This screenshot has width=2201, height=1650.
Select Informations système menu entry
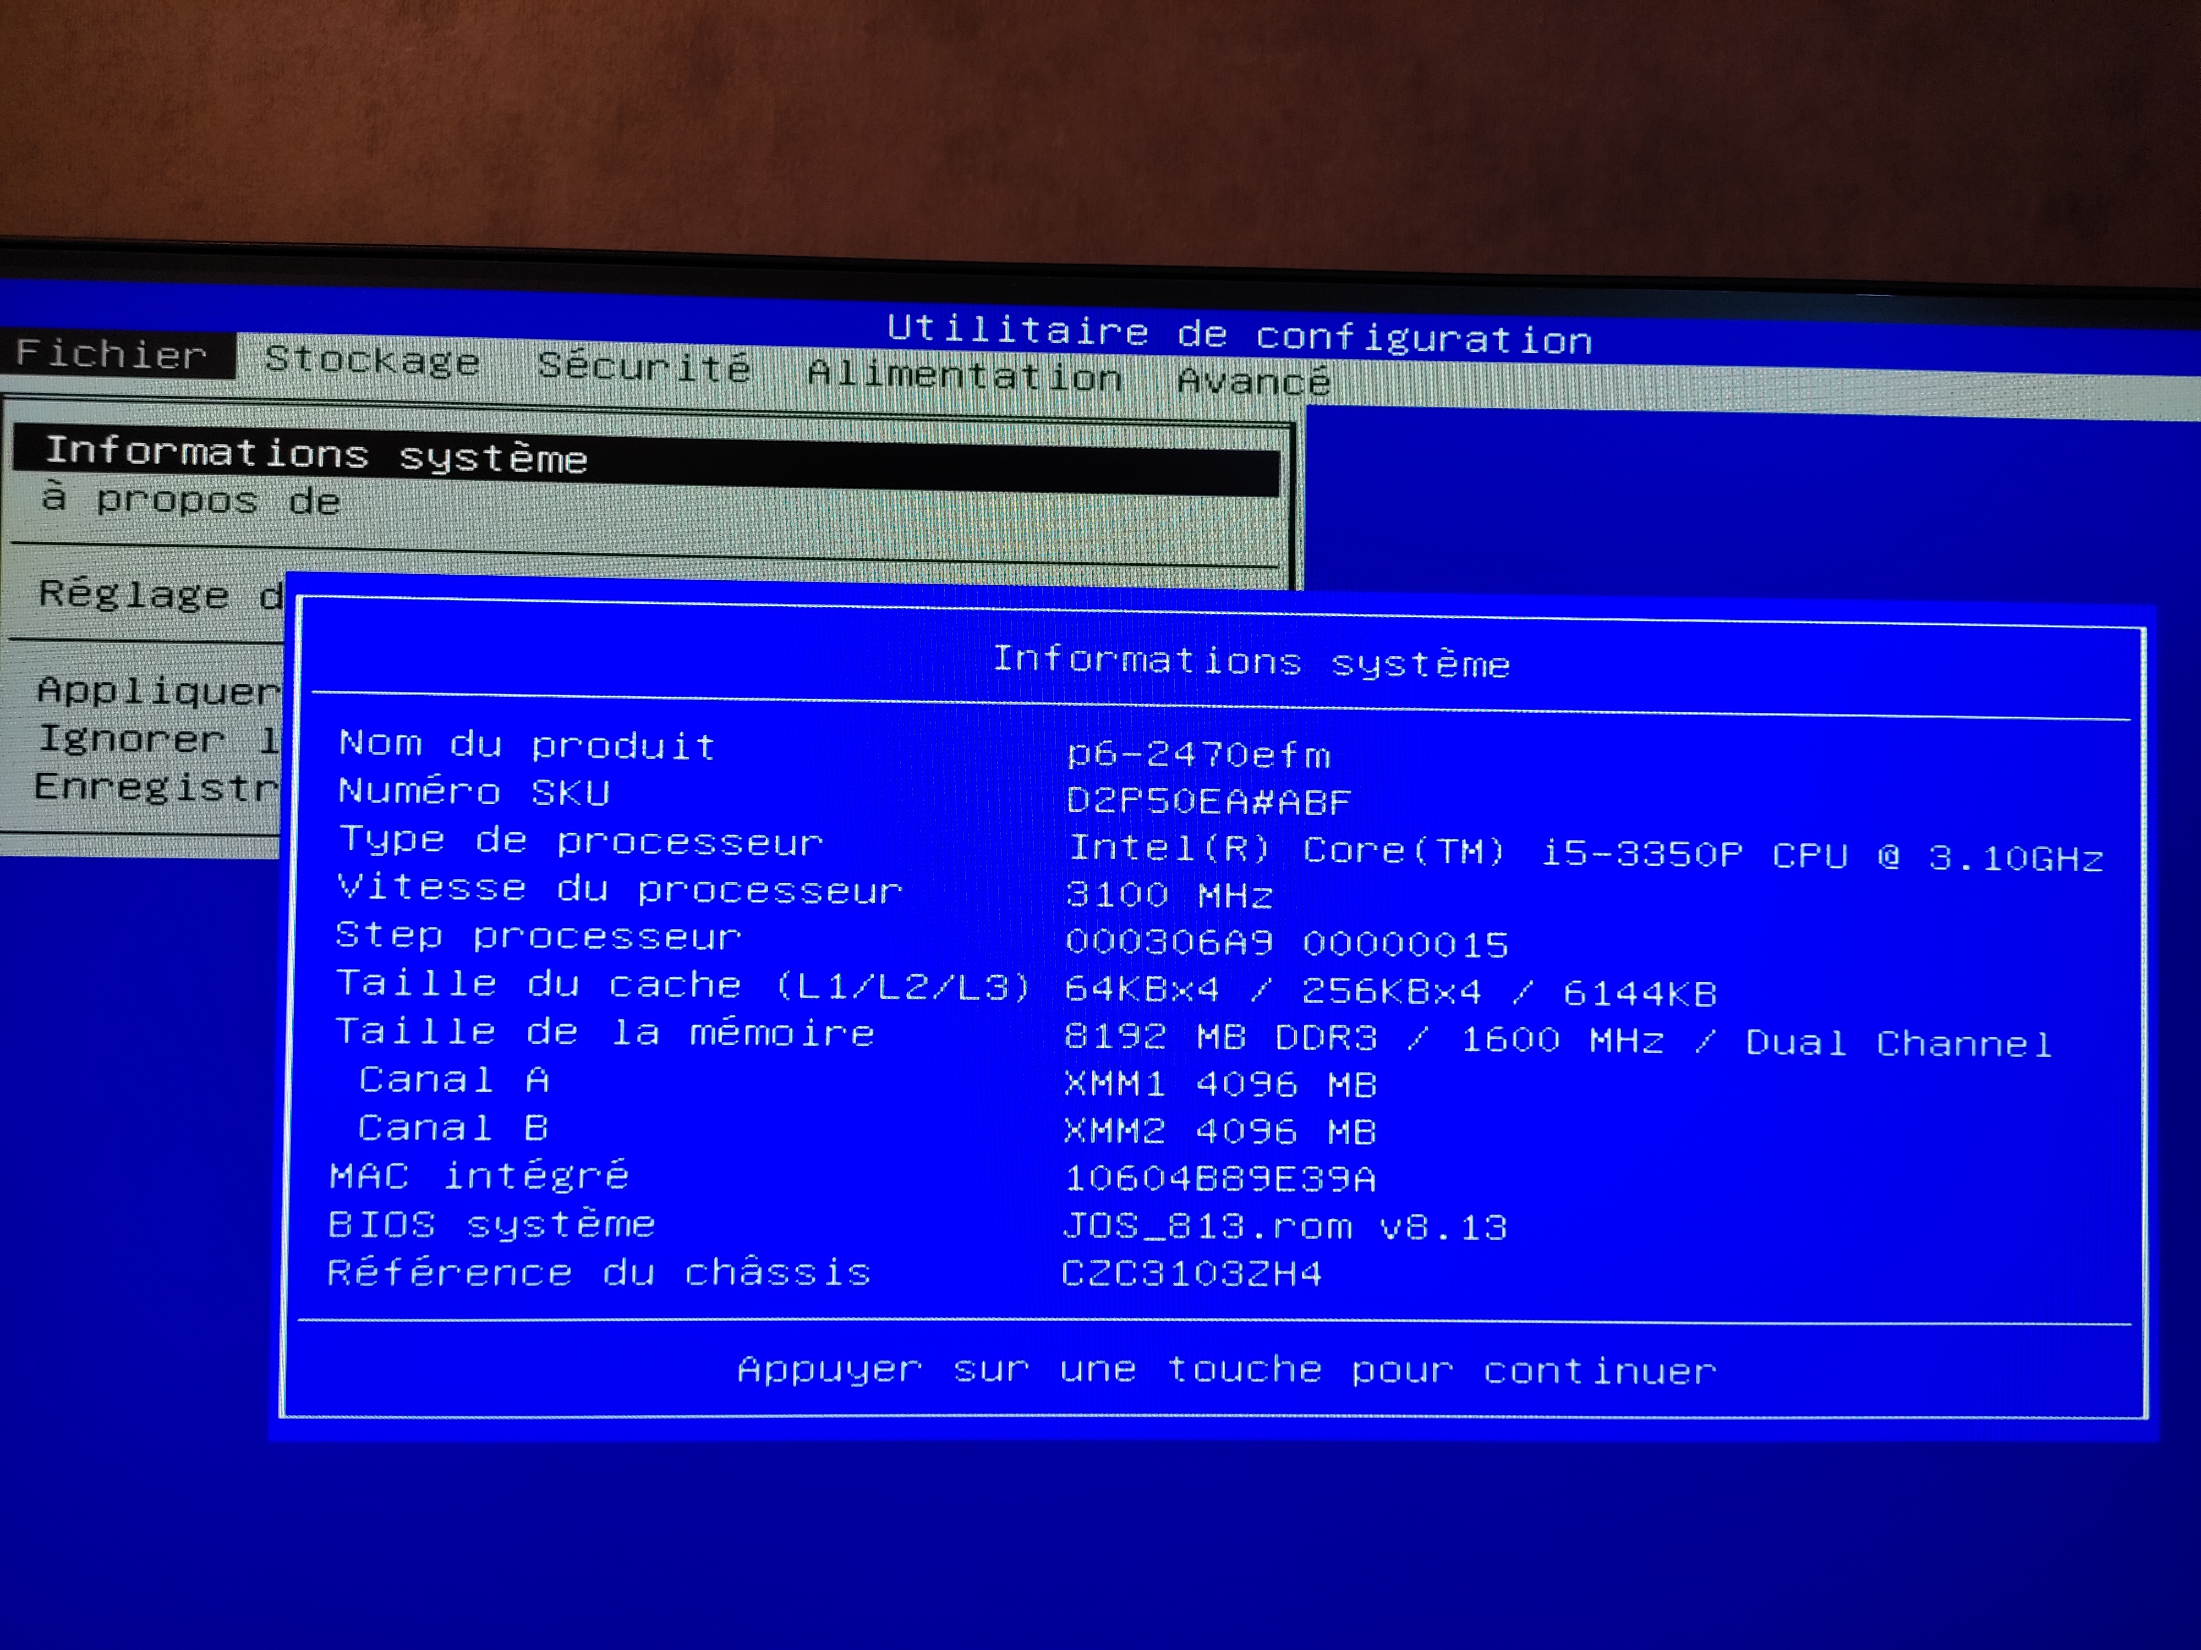coord(316,454)
